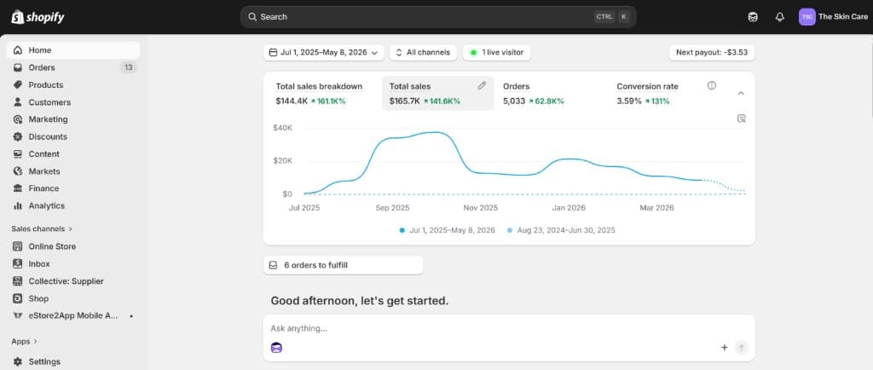The width and height of the screenshot is (873, 370).
Task: Expand the Sales channels section
Action: pyautogui.click(x=42, y=228)
